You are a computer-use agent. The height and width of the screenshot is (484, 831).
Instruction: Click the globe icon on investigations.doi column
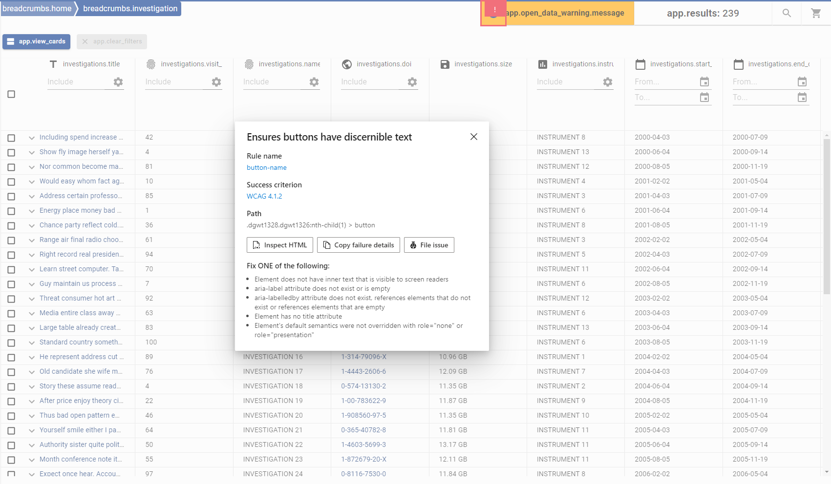click(x=347, y=64)
